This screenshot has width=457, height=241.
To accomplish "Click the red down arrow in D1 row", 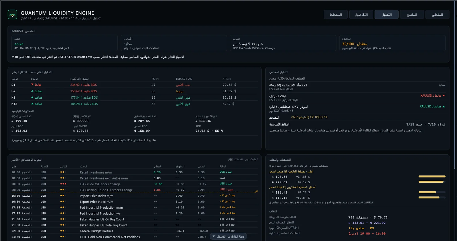I will 32,85.
